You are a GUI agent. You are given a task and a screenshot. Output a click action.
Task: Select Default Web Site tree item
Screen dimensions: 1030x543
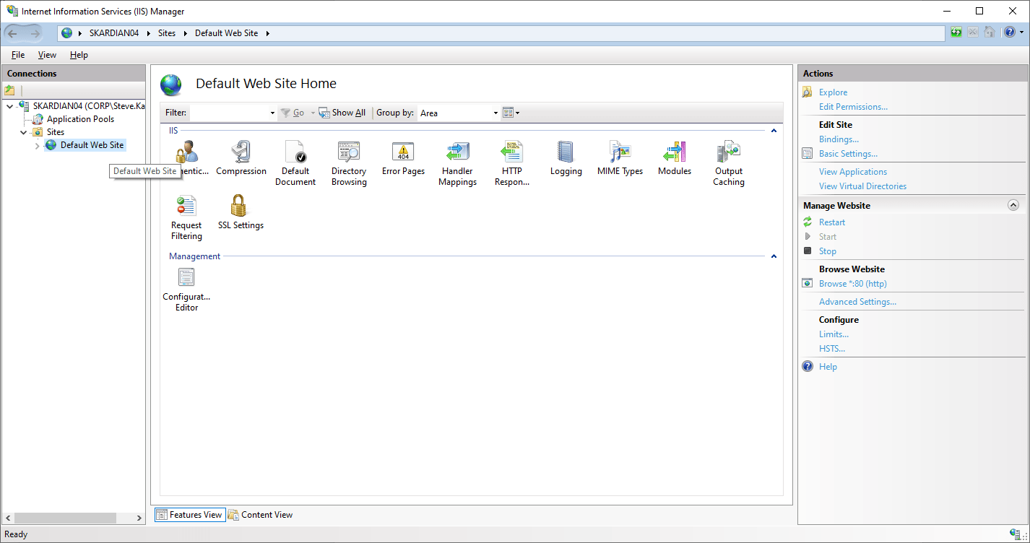(x=92, y=145)
